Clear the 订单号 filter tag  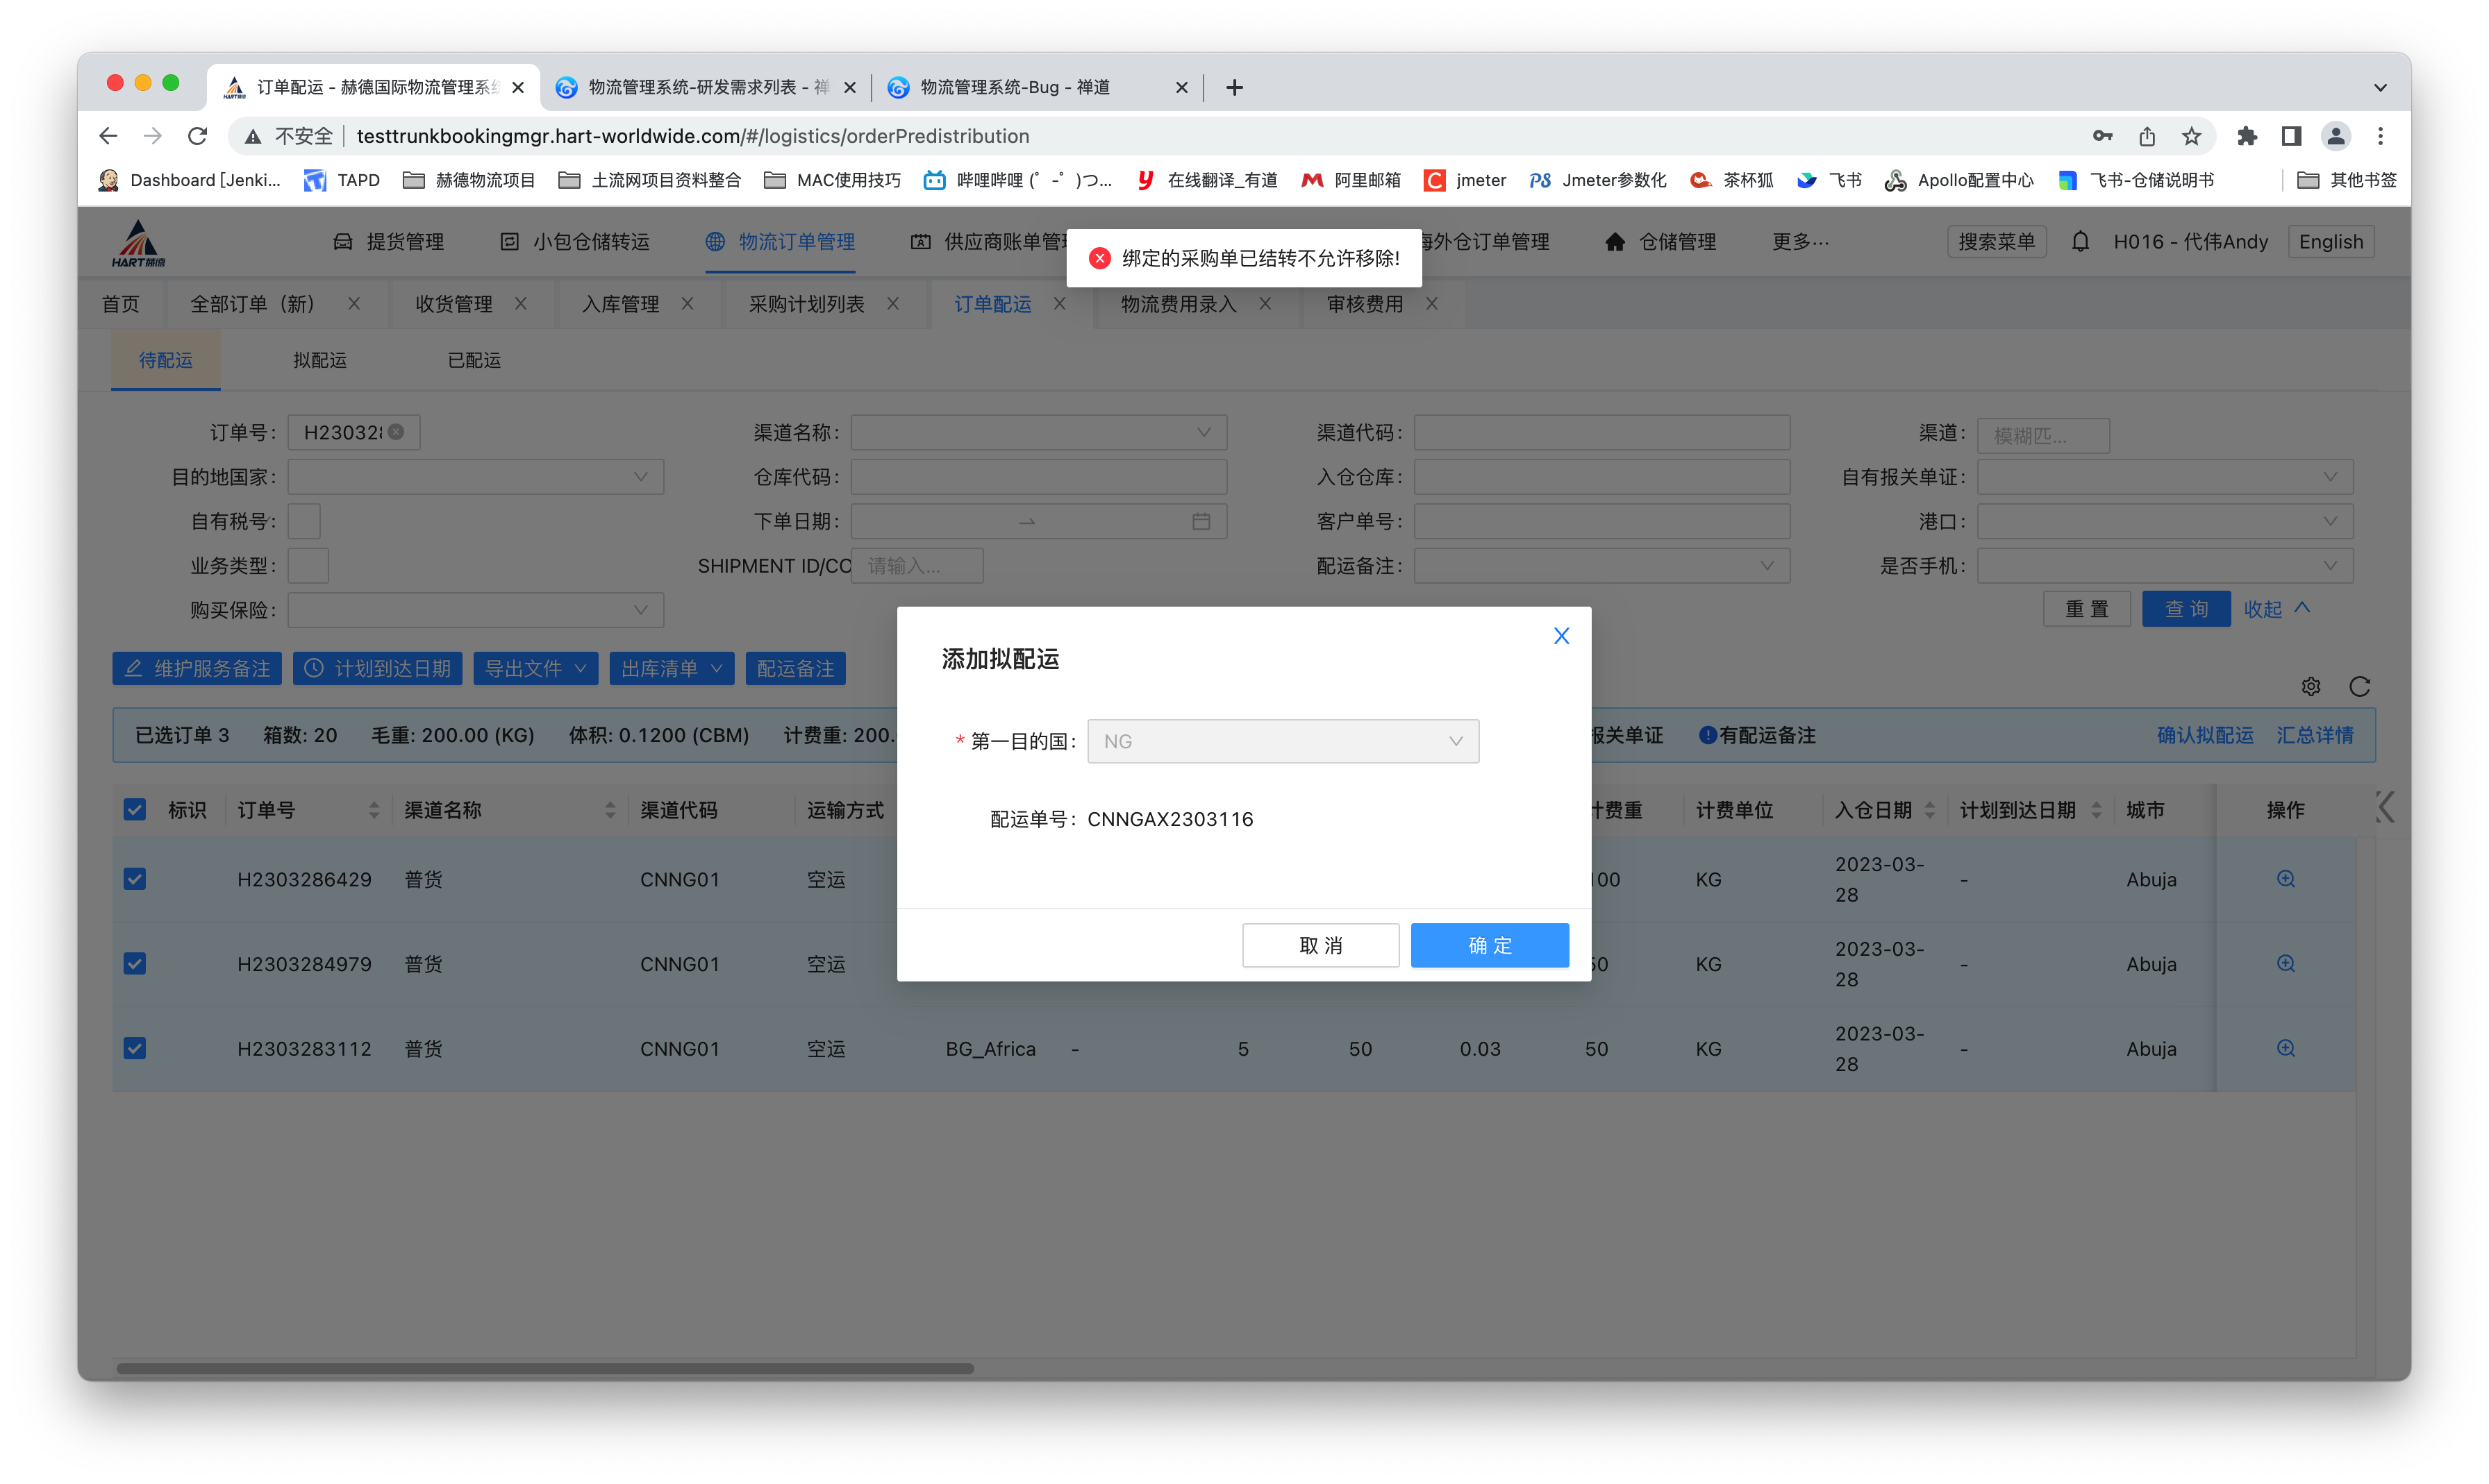point(396,432)
